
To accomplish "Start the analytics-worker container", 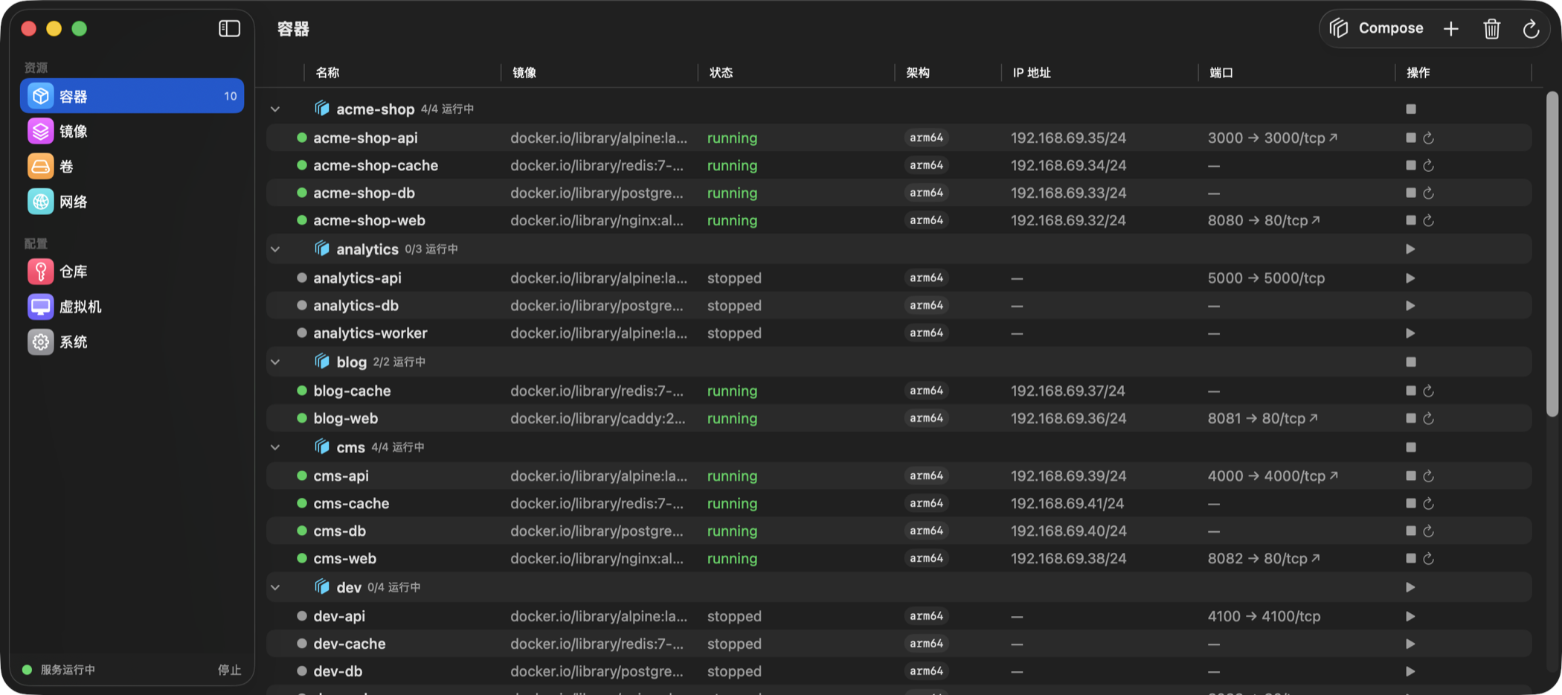I will pyautogui.click(x=1410, y=333).
